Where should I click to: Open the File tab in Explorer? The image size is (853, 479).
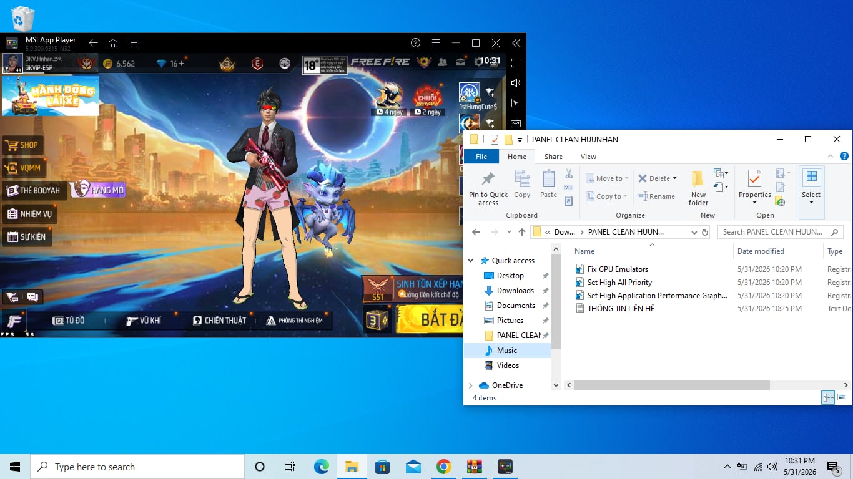click(x=481, y=157)
